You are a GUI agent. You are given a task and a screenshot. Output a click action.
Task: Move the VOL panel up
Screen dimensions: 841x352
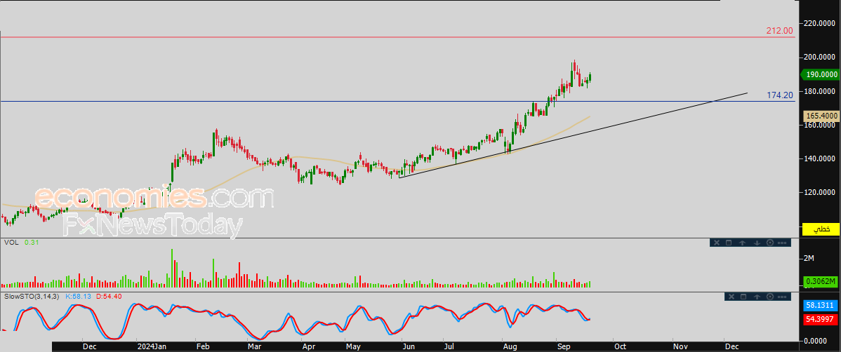(742, 243)
